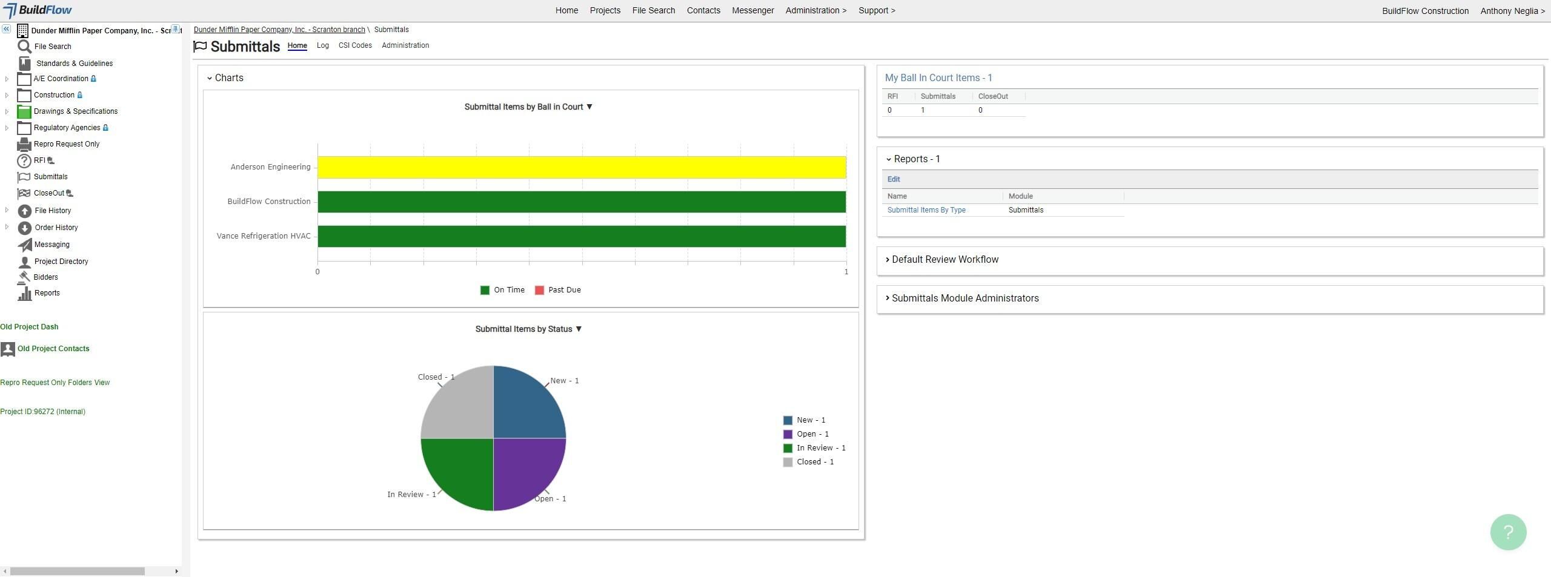The height and width of the screenshot is (577, 1551).
Task: Toggle the In Review legend swatch
Action: coord(788,449)
